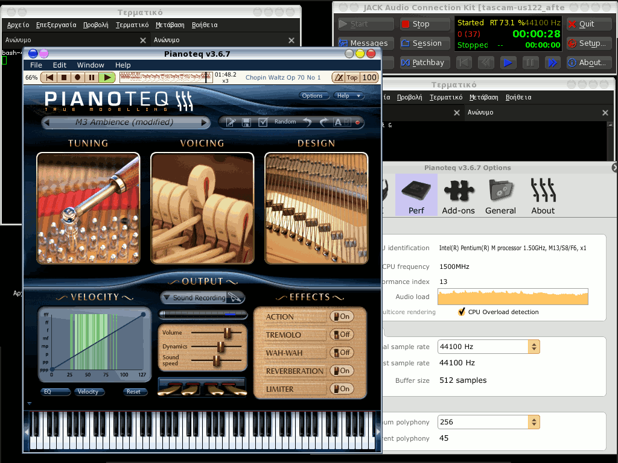This screenshot has height=463, width=618.
Task: Click the green play button in Pianoteq
Action: point(106,78)
